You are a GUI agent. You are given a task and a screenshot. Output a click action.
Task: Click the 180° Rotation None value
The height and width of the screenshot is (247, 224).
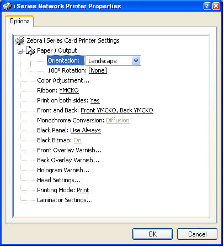tap(98, 70)
